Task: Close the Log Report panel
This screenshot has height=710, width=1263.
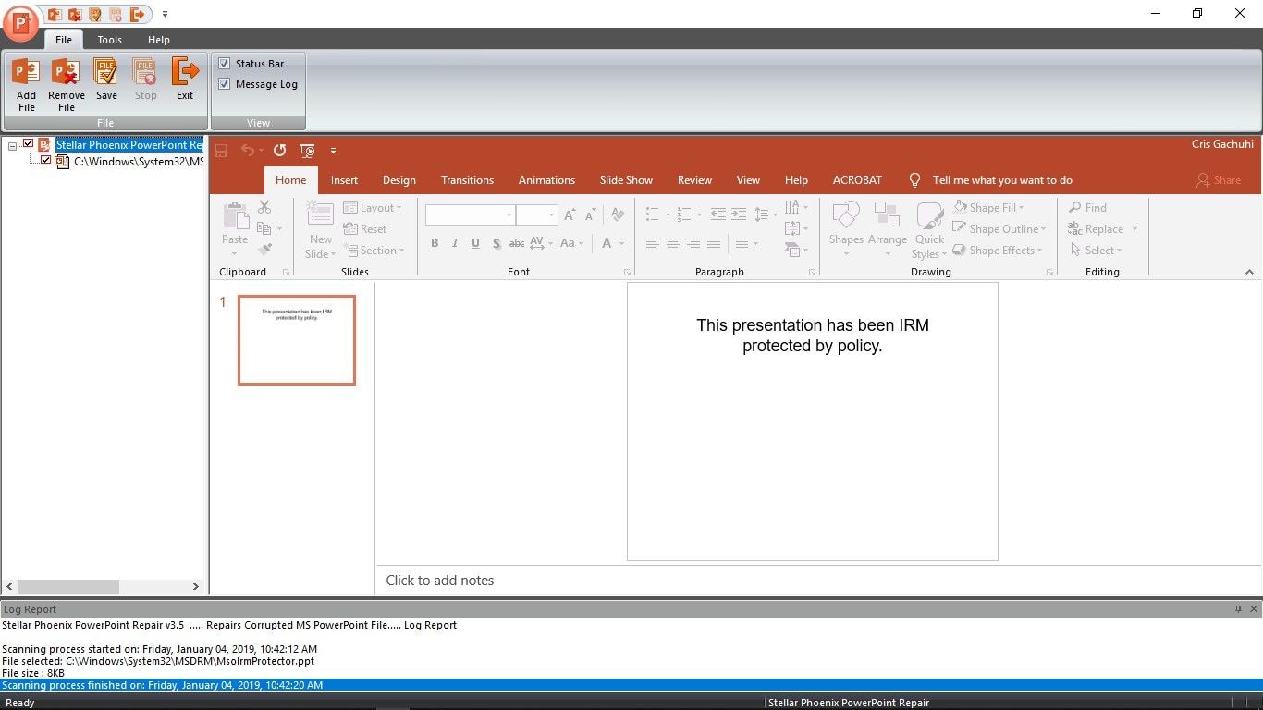Action: 1254,609
